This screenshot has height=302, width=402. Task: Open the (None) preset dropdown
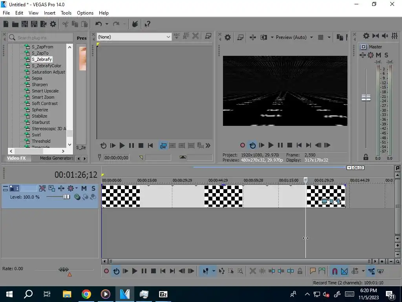pyautogui.click(x=134, y=37)
